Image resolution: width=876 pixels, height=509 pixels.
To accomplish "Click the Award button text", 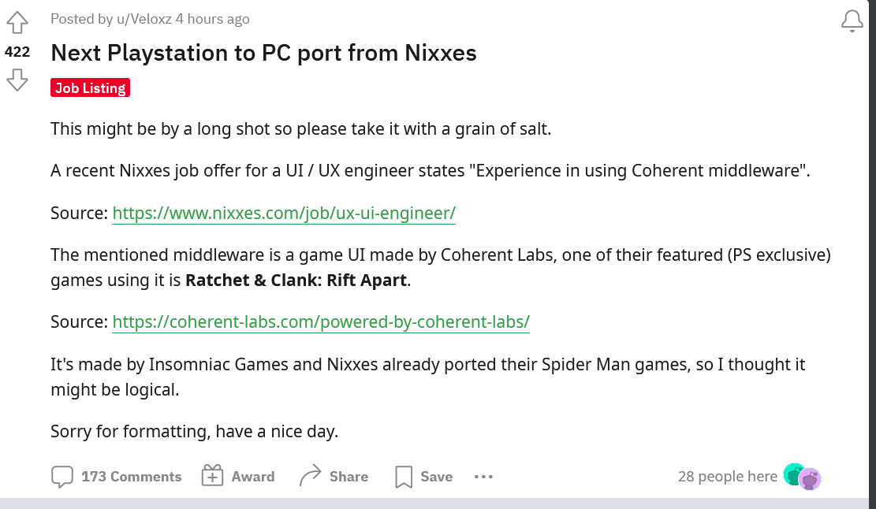I will point(253,477).
